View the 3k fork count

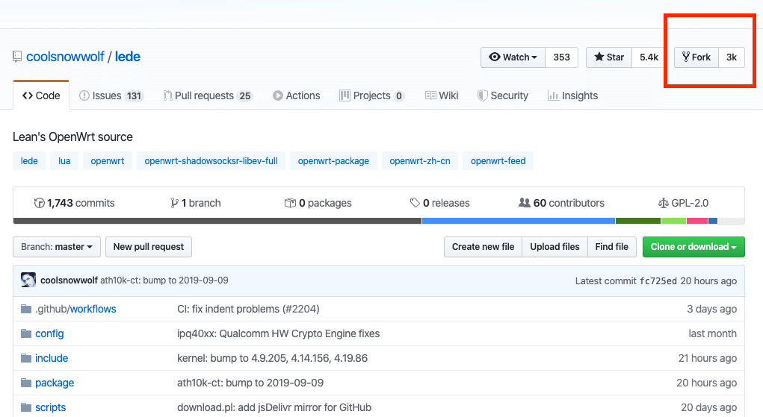(732, 57)
